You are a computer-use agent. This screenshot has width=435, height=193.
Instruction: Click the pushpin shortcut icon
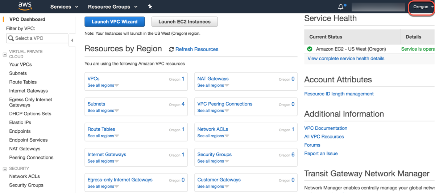pos(150,7)
